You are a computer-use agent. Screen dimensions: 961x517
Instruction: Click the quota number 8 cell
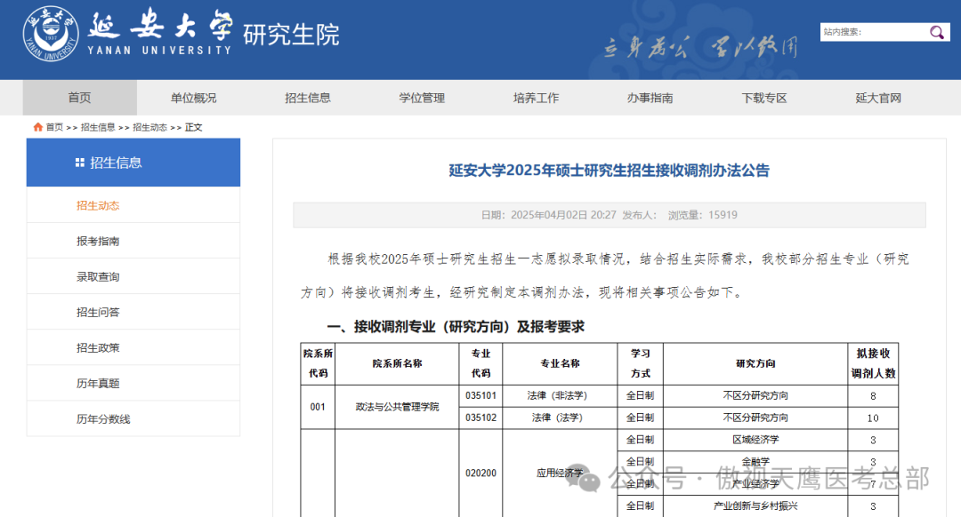tap(873, 396)
